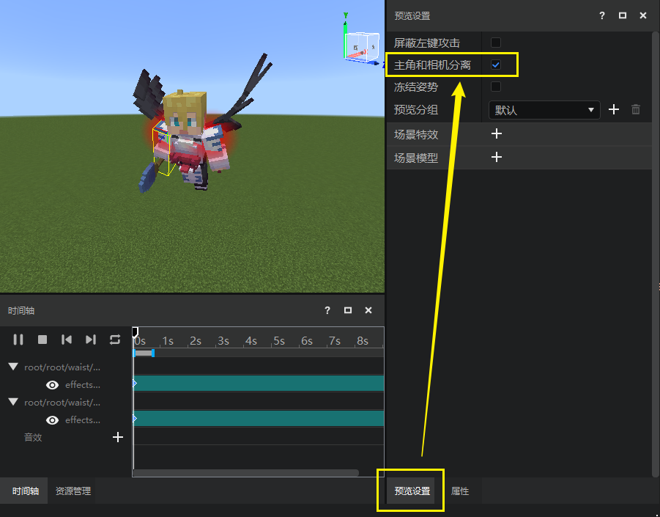Close the 预览设置 panel
This screenshot has width=660, height=517.
643,15
